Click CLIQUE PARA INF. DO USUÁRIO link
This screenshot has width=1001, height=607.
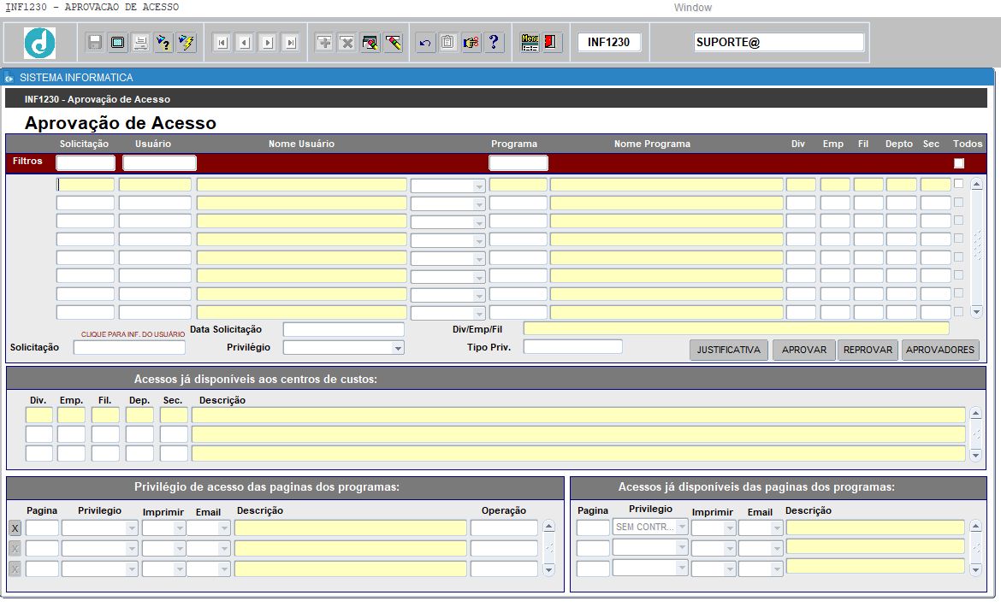click(x=133, y=334)
